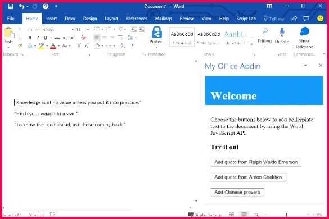The height and width of the screenshot is (219, 329).
Task: Click the zoom slider handle in status bar
Action: pyautogui.click(x=287, y=215)
